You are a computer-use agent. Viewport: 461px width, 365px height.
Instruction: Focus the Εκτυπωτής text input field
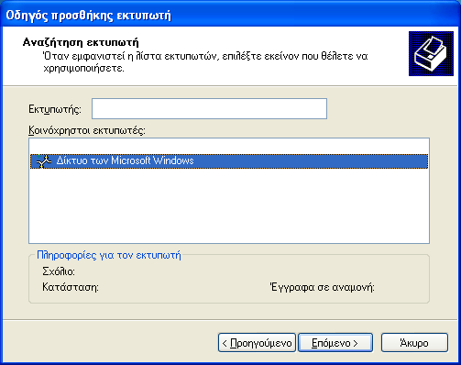click(209, 108)
